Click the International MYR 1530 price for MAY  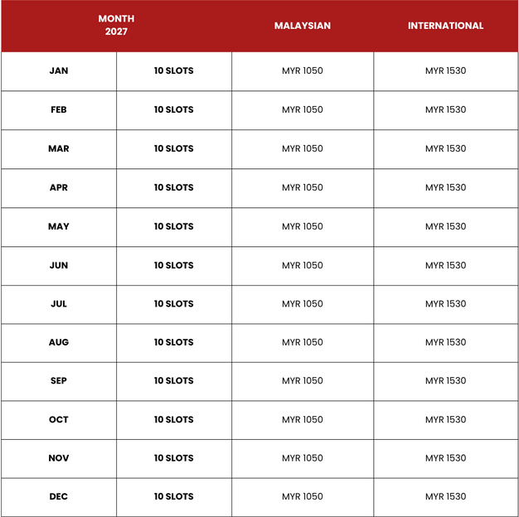tap(445, 226)
